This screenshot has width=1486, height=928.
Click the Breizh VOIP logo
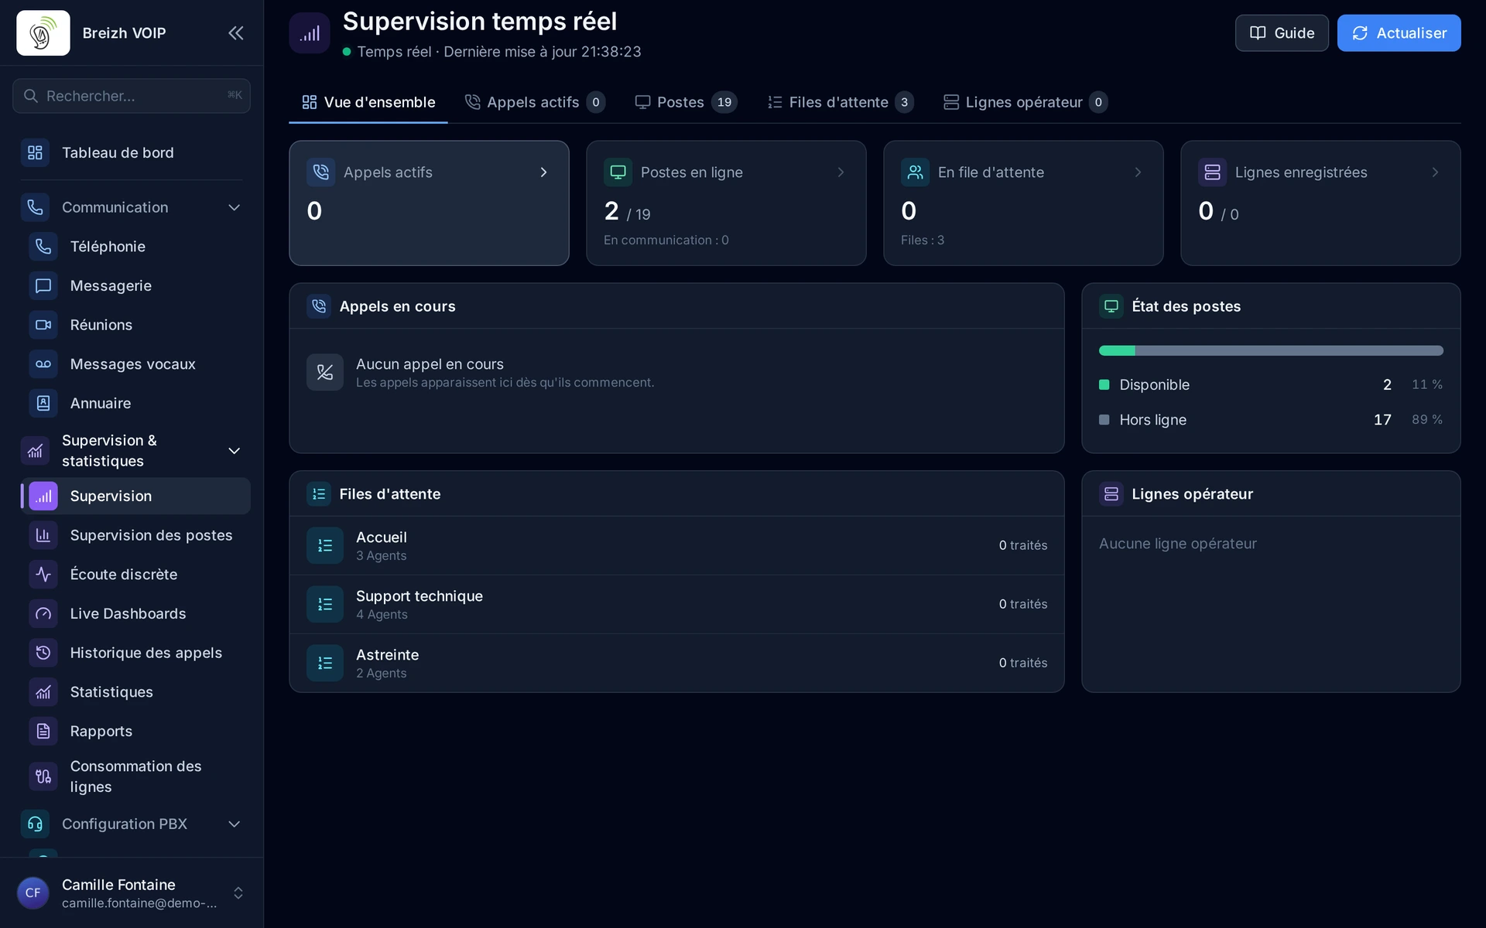click(x=43, y=33)
